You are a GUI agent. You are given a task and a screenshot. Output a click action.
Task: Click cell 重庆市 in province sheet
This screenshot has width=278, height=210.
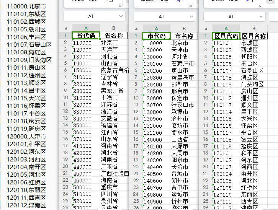pos(114,187)
